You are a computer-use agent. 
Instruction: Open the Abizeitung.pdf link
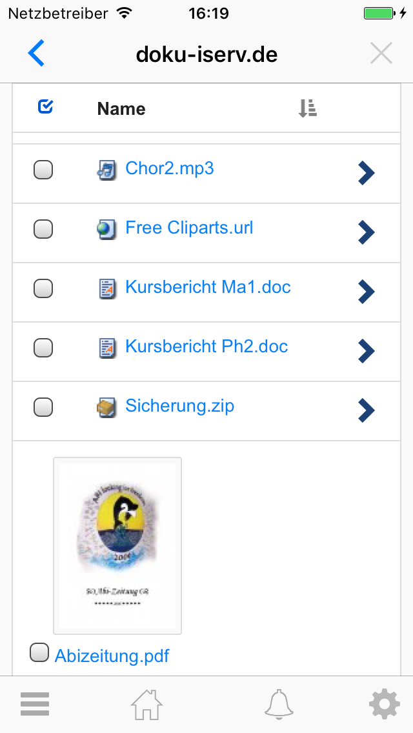tap(112, 656)
